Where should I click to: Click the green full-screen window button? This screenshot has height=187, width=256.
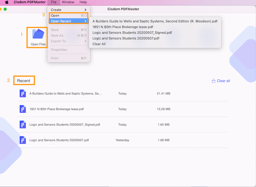pos(5,9)
